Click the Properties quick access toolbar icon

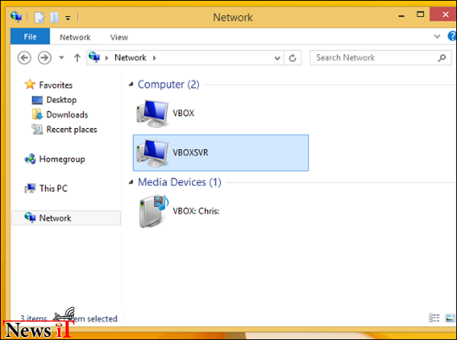click(x=40, y=18)
